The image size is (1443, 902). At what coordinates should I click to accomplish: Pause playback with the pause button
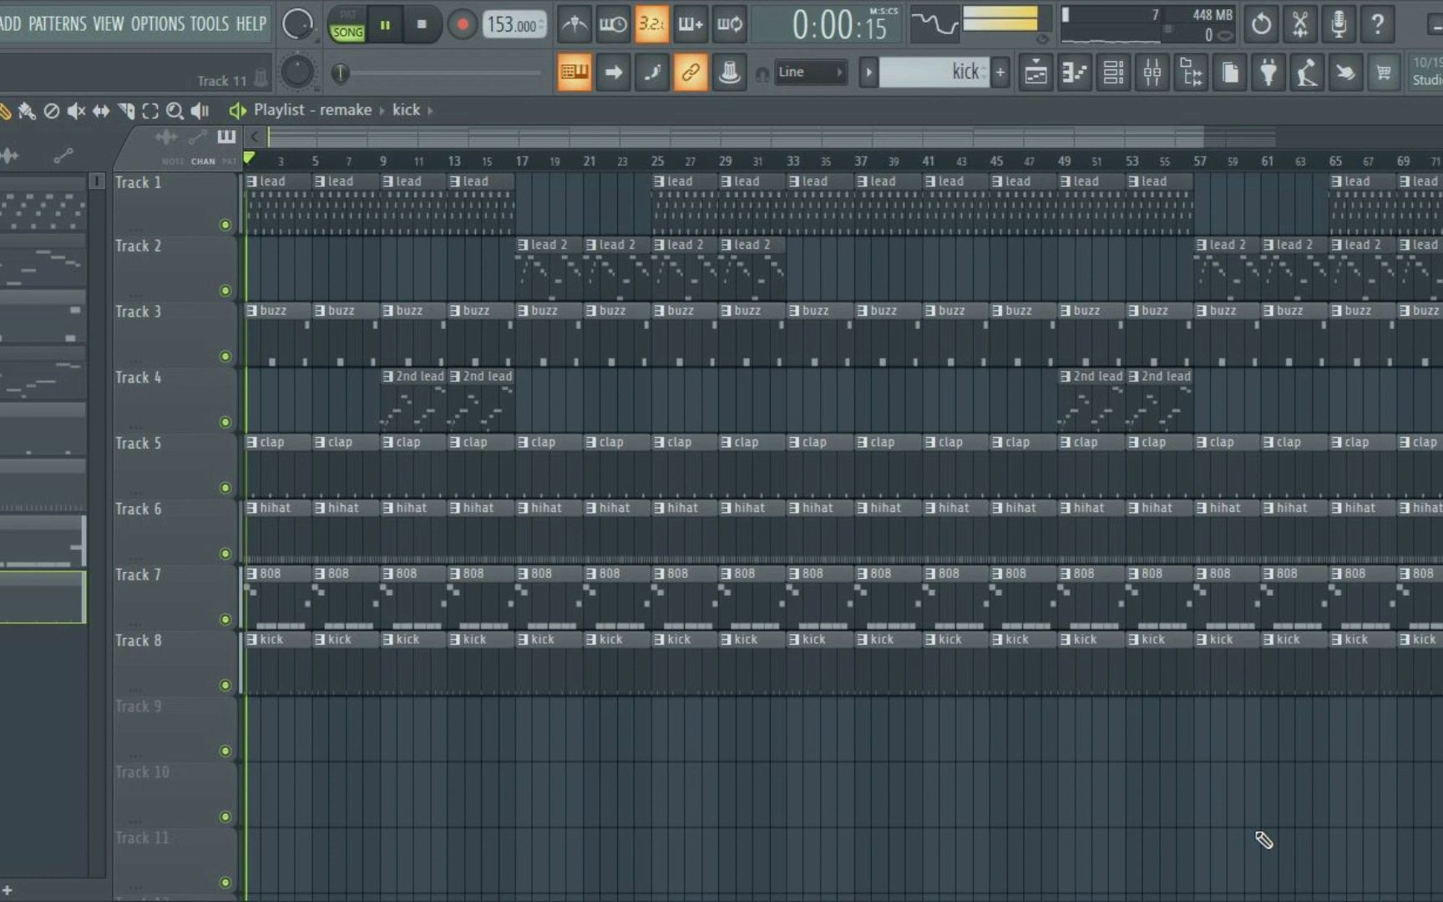click(x=385, y=25)
